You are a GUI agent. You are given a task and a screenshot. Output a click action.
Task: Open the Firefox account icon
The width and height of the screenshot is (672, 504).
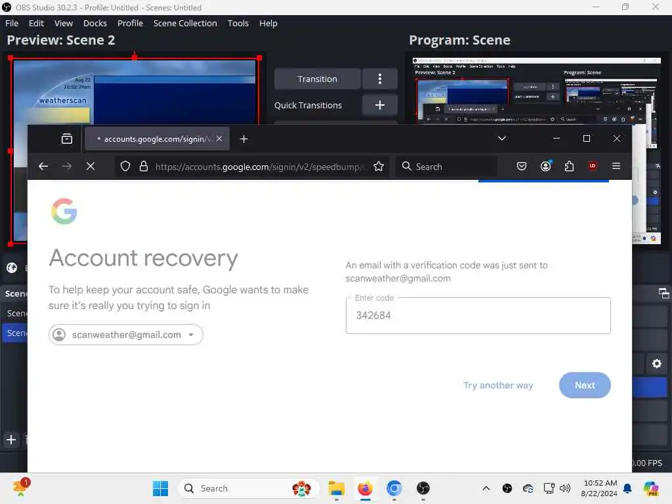click(x=545, y=166)
